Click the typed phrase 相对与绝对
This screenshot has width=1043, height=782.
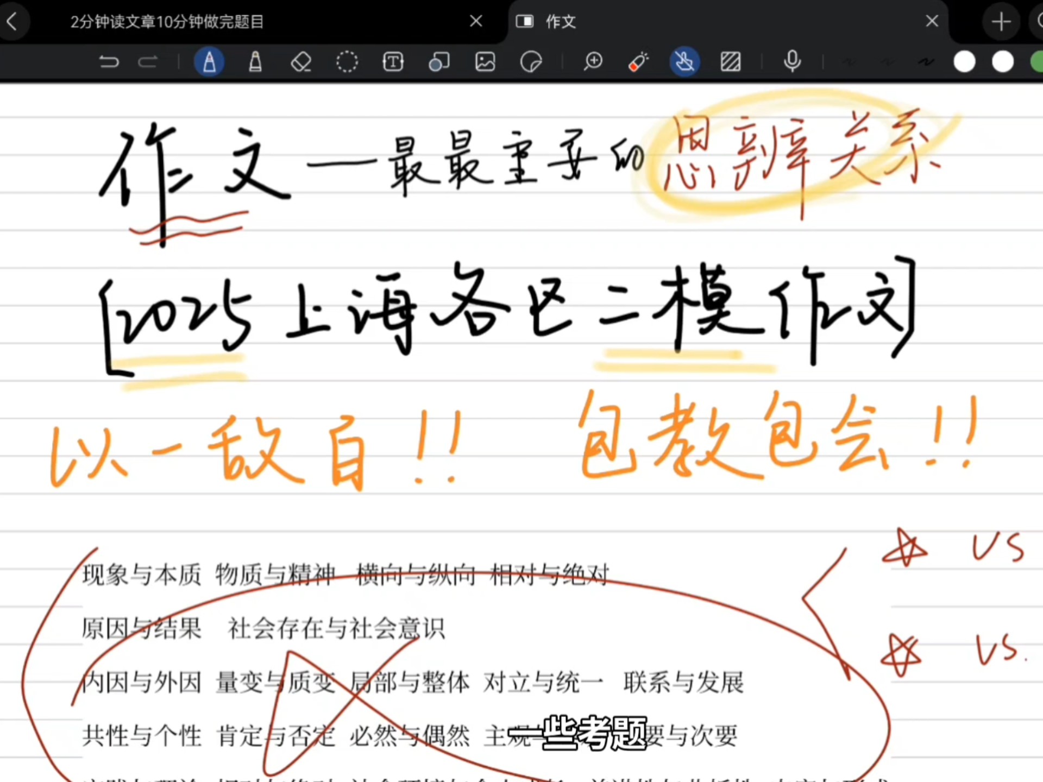pyautogui.click(x=550, y=575)
